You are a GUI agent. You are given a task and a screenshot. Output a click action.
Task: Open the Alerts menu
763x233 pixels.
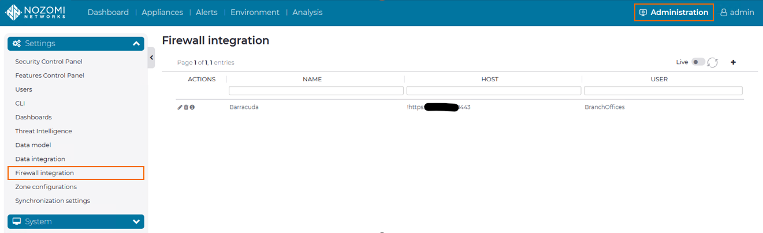point(207,12)
